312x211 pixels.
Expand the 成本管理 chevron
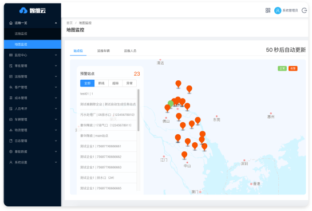coord(56,98)
